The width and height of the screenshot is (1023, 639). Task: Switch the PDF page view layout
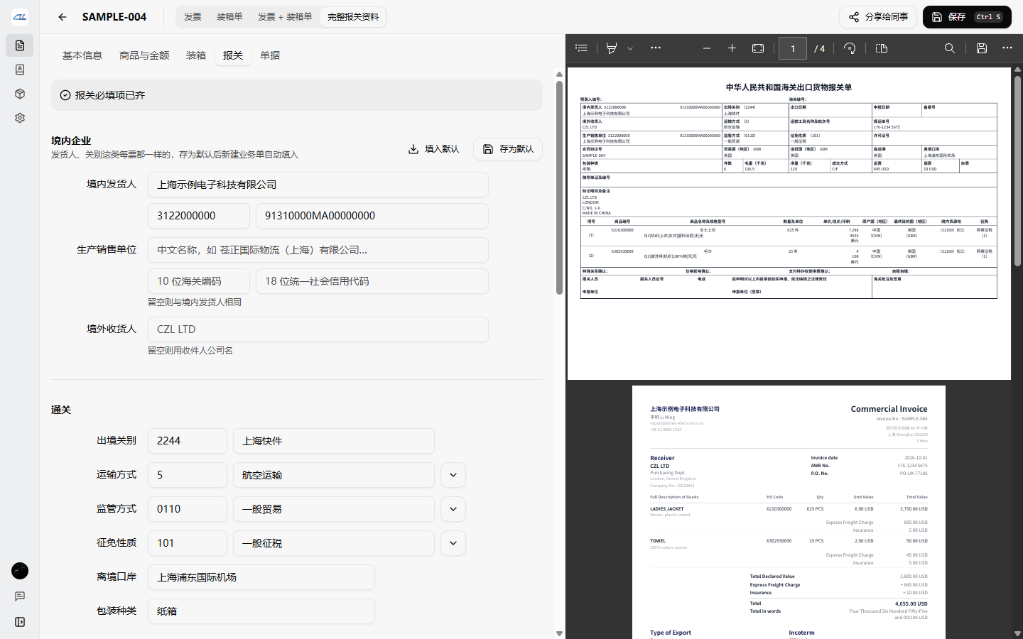click(x=882, y=48)
